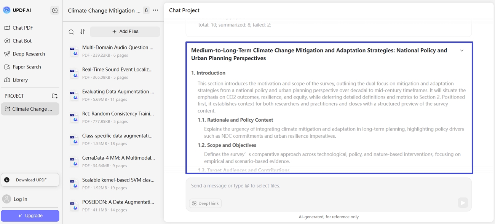Click the UPDF AI logo icon
This screenshot has width=495, height=224.
pos(6,10)
